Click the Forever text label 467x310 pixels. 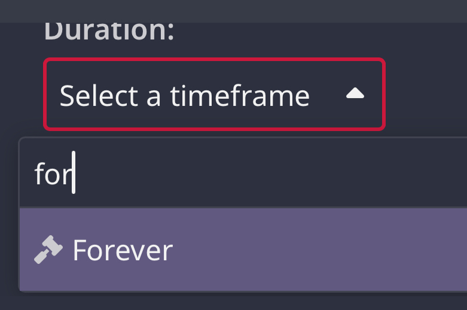tap(123, 250)
